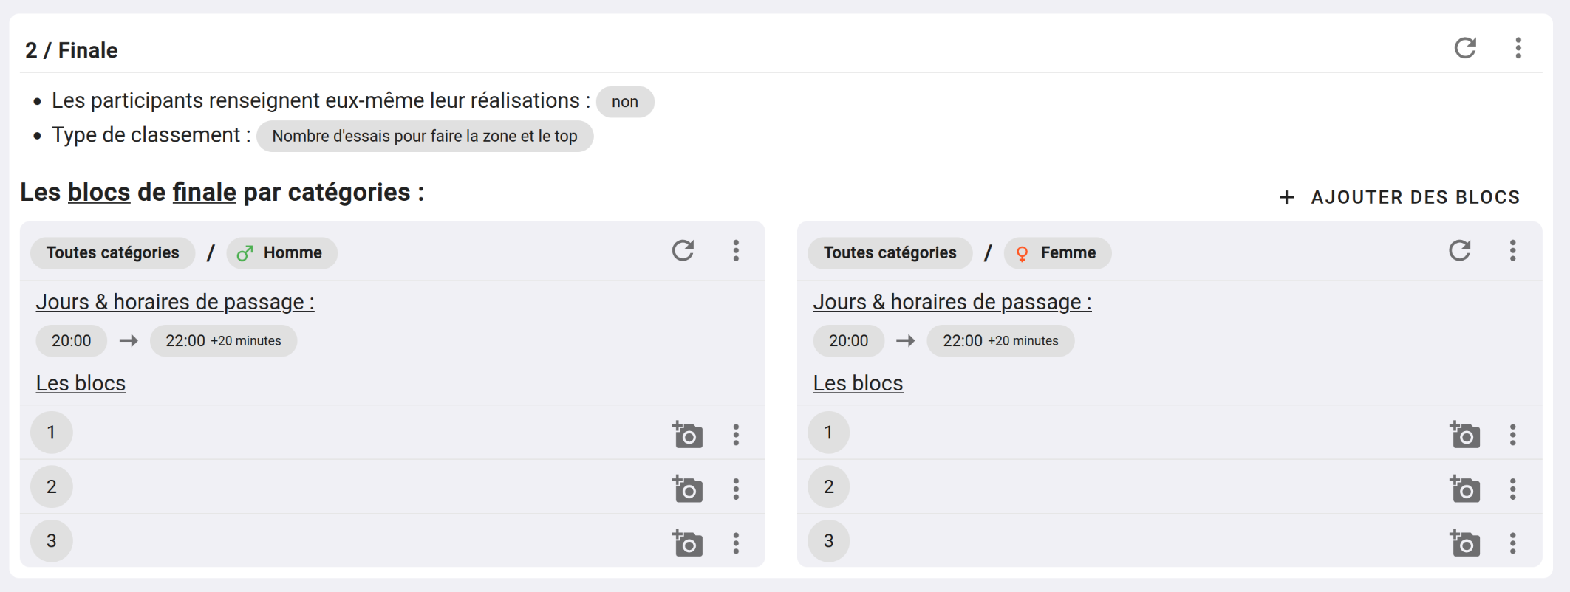Open options menu for Homme bloc 1
This screenshot has height=592, width=1570.
point(736,435)
